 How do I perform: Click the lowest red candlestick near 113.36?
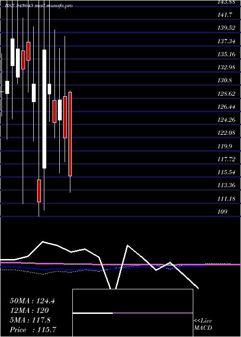[x=39, y=191]
